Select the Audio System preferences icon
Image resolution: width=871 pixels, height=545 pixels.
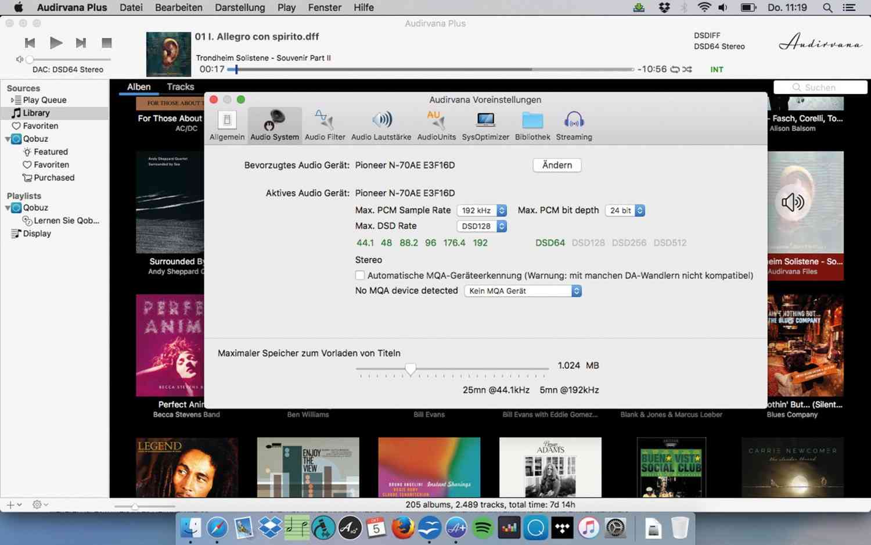(275, 126)
